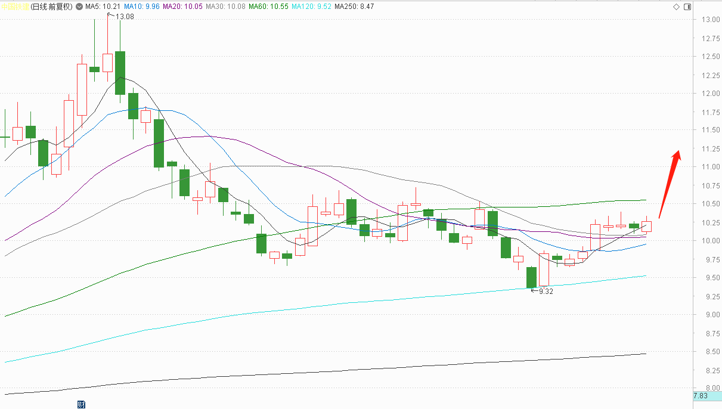722x409 pixels.
Task: Click the 9.32 low price marker
Action: coord(546,292)
